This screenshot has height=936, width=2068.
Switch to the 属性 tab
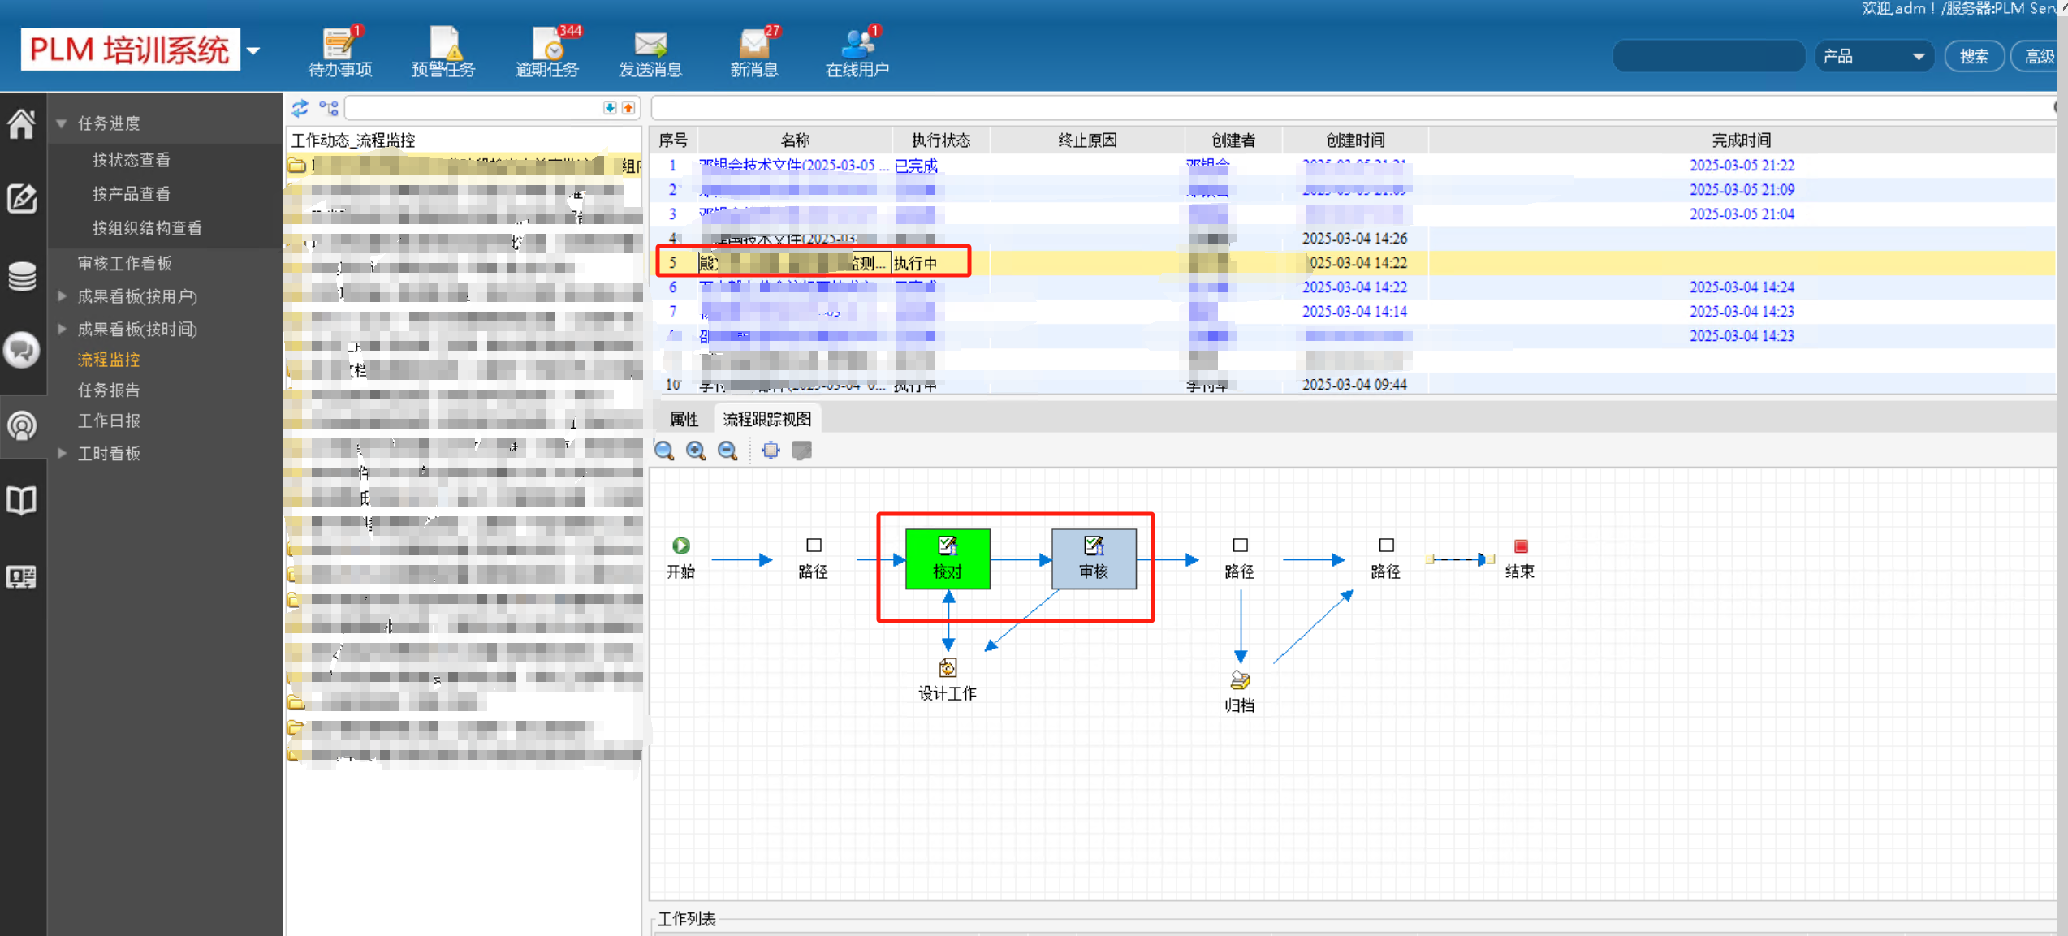point(684,419)
